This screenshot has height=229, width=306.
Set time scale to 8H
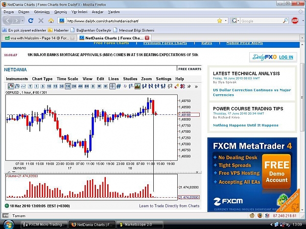pyautogui.click(x=87, y=86)
